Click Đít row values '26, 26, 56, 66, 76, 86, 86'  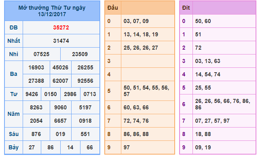pos(223,104)
